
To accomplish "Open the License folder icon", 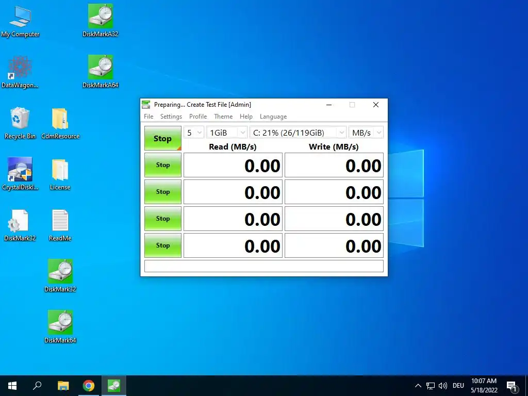I will point(60,174).
